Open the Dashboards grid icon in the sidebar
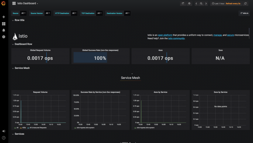The height and width of the screenshot is (143, 253). [x=4, y=24]
